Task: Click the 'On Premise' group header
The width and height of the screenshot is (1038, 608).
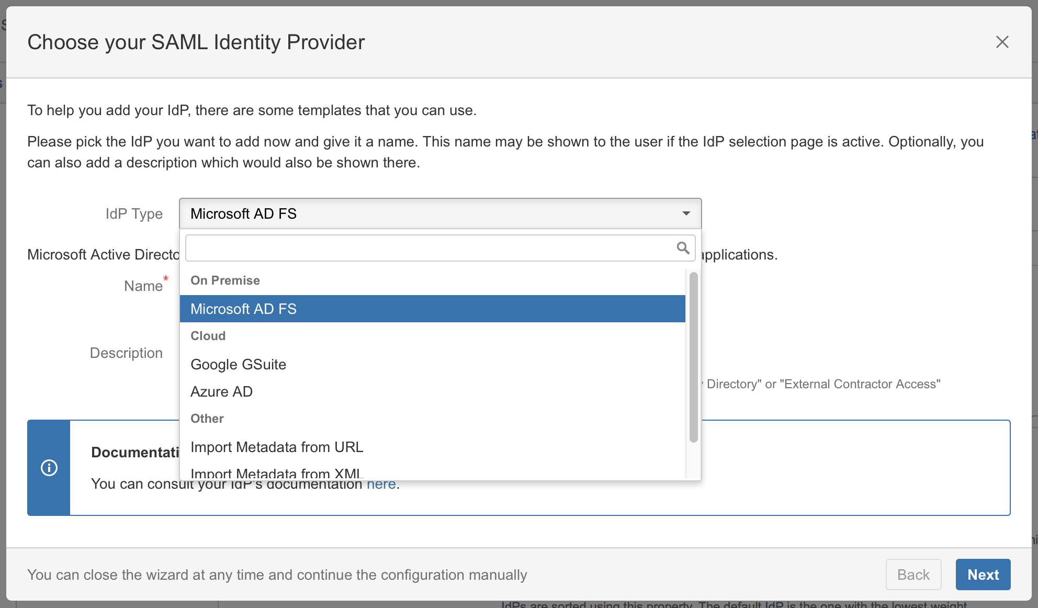Action: pos(225,280)
